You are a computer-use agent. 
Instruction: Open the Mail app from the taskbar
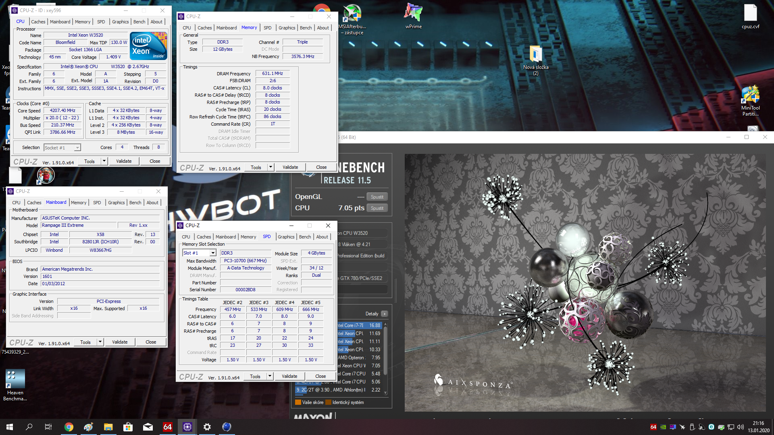148,427
